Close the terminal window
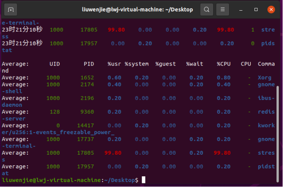 271,9
